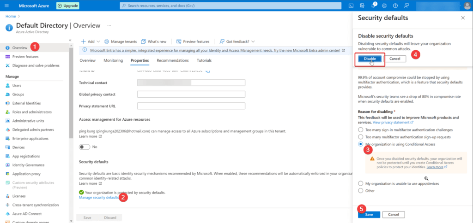Click the search resources, services, and docs box
This screenshot has height=223, width=473.
[x=230, y=6]
